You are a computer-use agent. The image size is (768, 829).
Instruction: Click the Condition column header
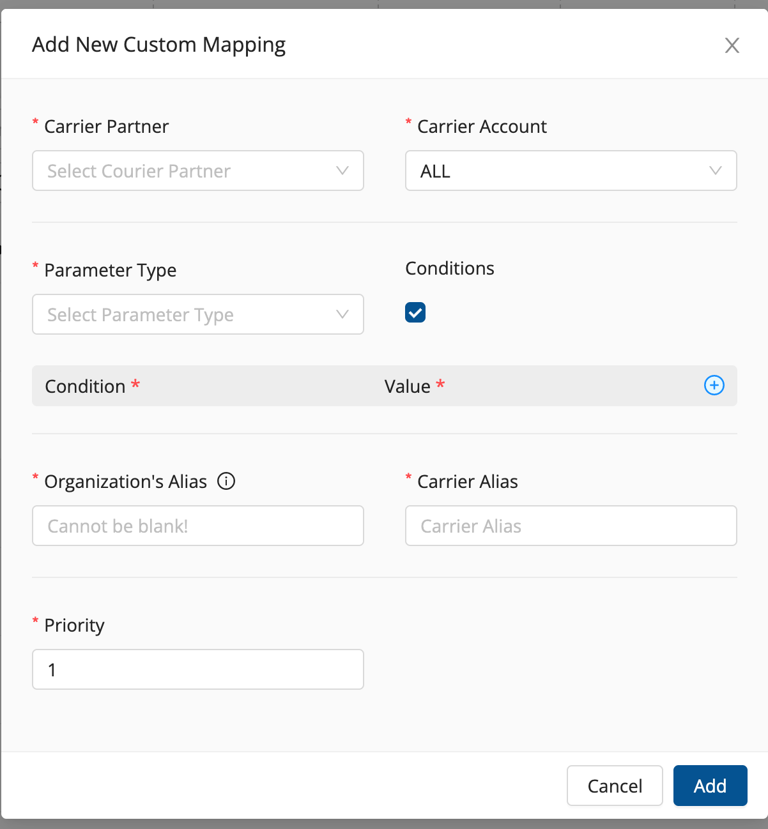pyautogui.click(x=86, y=386)
